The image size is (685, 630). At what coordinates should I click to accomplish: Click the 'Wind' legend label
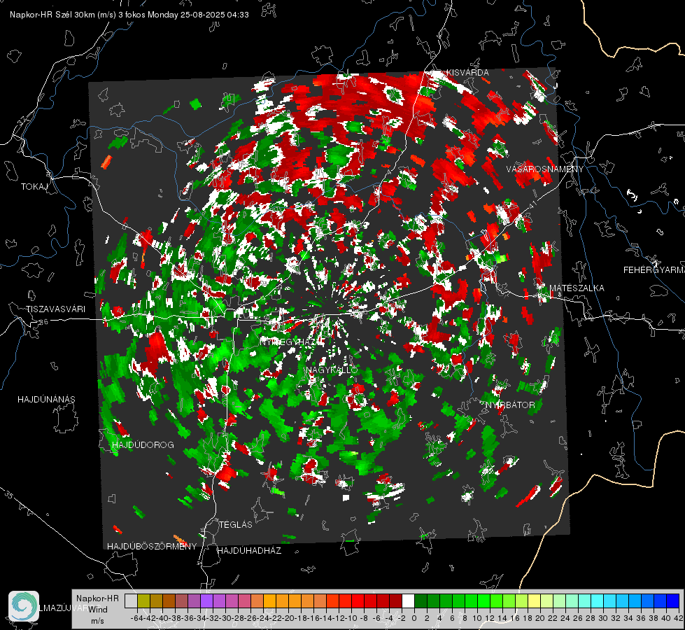tap(98, 609)
